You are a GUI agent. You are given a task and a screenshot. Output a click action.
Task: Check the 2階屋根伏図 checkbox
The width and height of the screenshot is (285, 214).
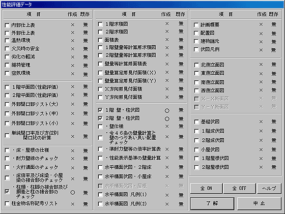[x=196, y=167]
